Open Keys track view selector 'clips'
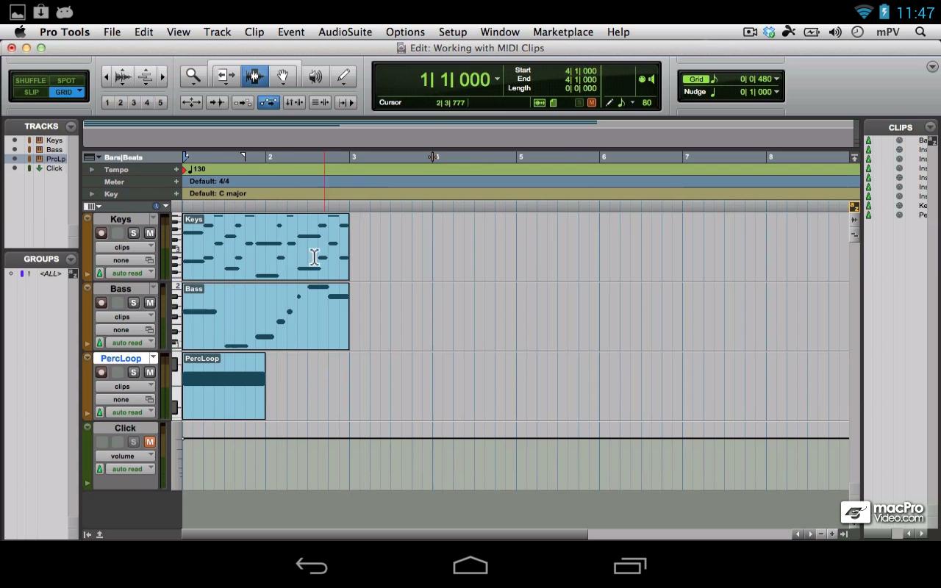The height and width of the screenshot is (588, 941). (x=124, y=247)
